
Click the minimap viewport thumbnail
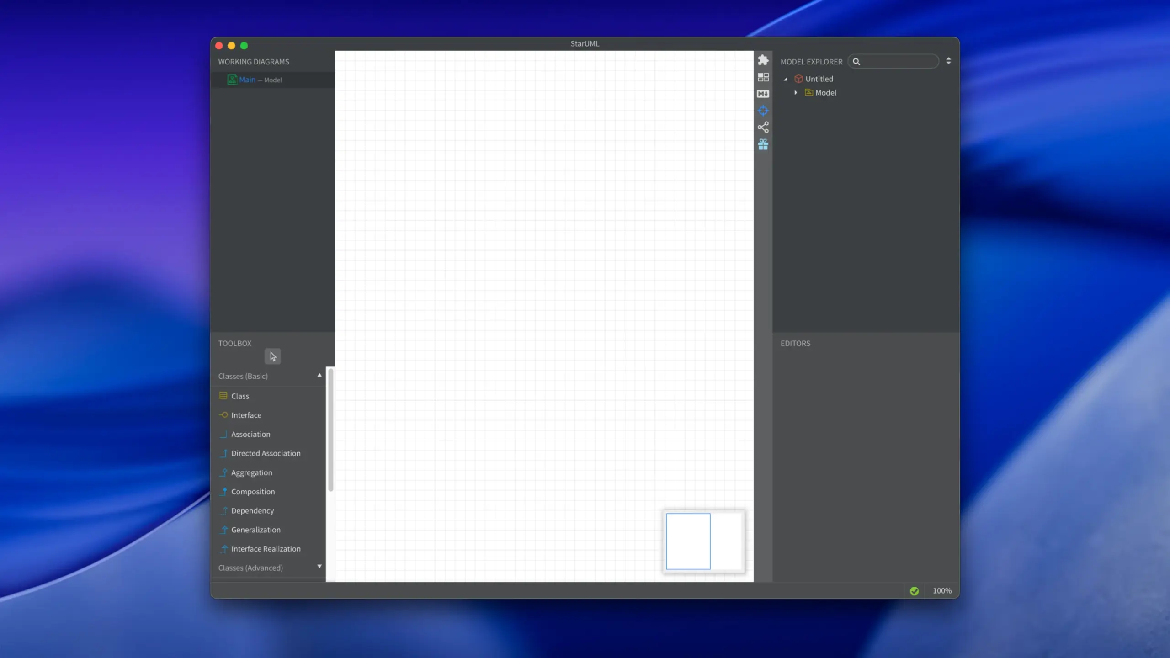(x=688, y=541)
